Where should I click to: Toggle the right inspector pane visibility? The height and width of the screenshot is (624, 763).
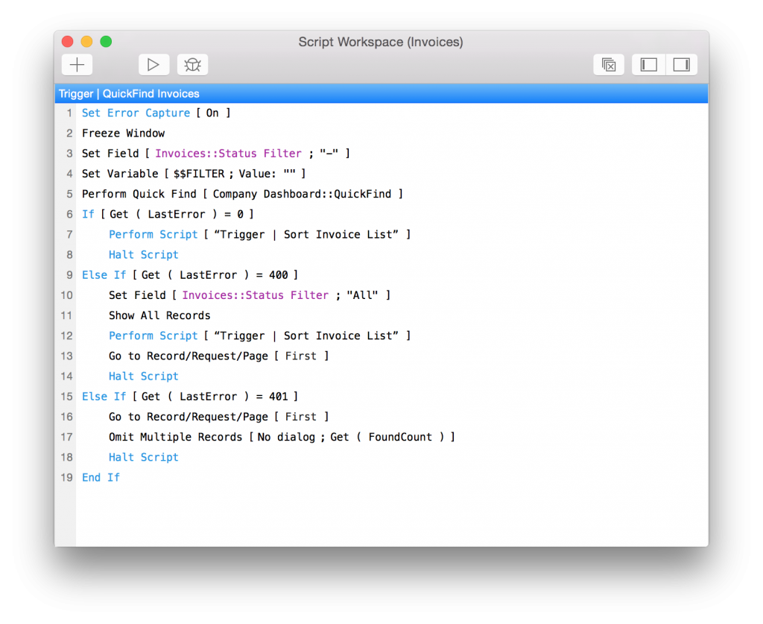tap(680, 65)
